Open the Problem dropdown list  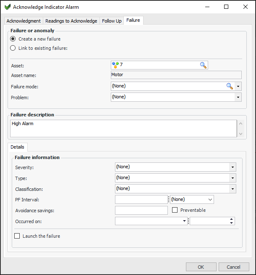(x=238, y=97)
